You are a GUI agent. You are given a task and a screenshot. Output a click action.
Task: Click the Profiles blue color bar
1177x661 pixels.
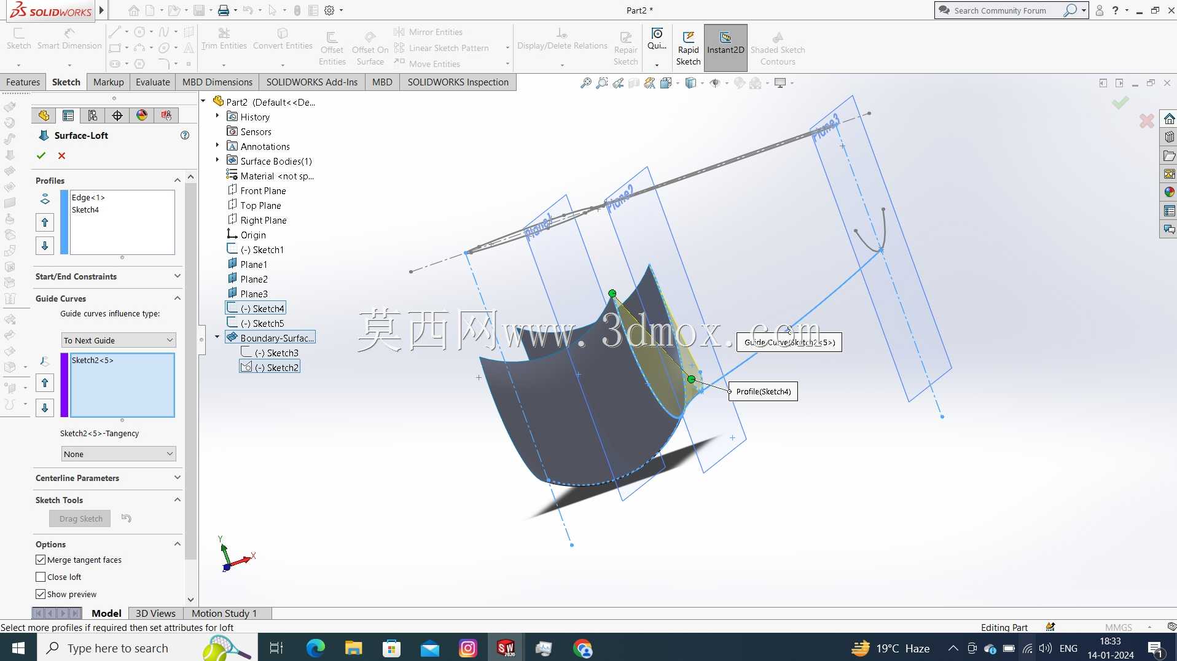tap(65, 222)
